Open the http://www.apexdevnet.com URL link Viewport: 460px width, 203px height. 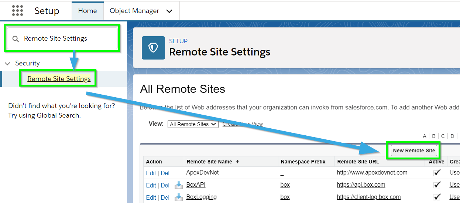(x=372, y=172)
